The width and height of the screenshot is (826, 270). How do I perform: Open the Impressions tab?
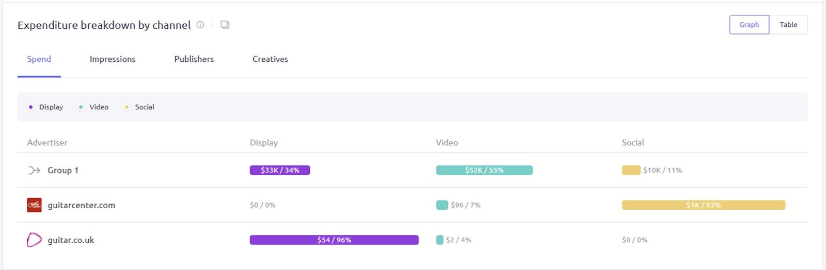(113, 59)
